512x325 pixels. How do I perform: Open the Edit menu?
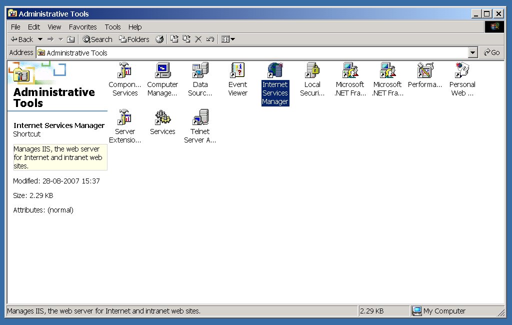pos(34,27)
